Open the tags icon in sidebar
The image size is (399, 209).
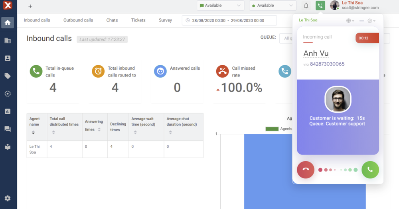coord(8,76)
